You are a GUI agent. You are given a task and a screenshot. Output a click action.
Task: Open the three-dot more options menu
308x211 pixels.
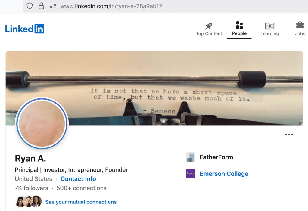(289, 135)
